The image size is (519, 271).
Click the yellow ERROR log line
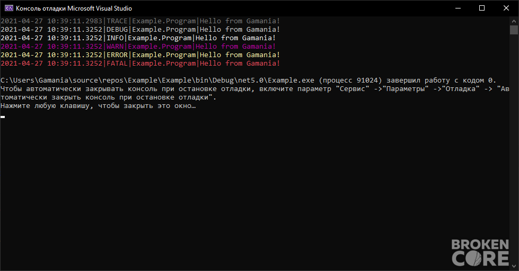point(140,55)
